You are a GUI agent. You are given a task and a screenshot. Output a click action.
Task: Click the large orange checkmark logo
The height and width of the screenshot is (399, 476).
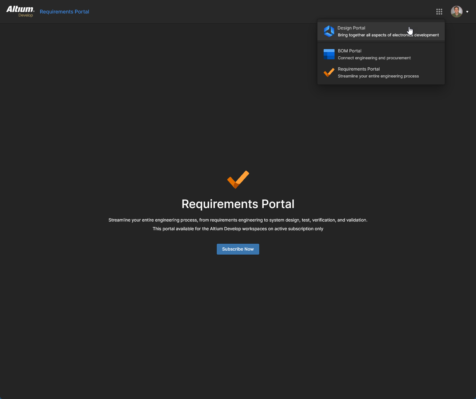pos(238,180)
